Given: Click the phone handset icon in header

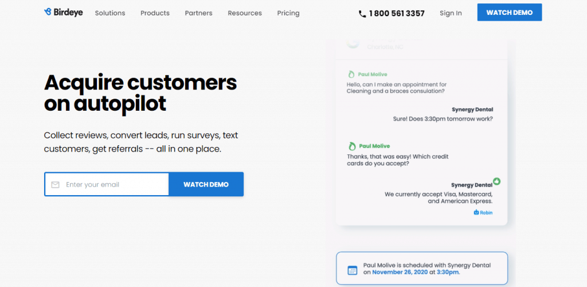Looking at the screenshot, I should click(x=362, y=14).
